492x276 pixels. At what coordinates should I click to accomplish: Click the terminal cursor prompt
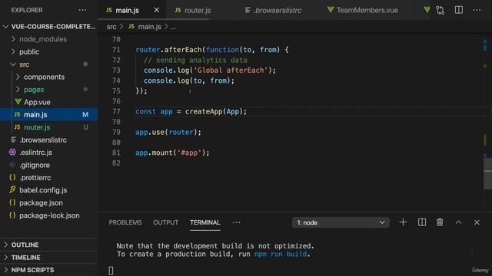click(111, 271)
